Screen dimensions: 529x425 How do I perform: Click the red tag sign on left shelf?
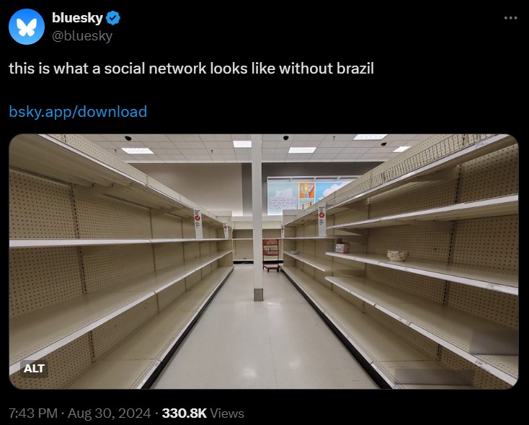point(197,223)
